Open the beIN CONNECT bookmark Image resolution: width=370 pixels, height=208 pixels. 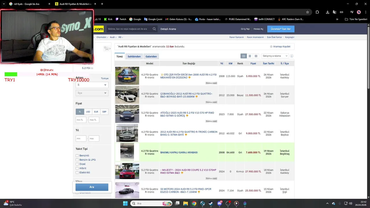point(264,19)
